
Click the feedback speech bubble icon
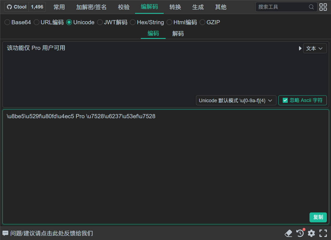pos(5,233)
